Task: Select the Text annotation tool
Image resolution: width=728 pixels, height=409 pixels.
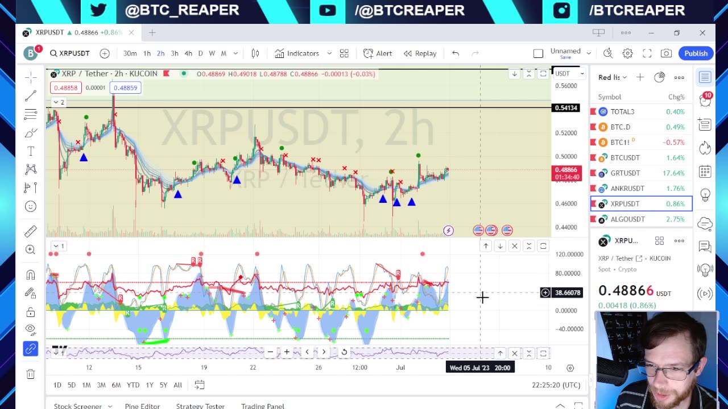Action: click(x=31, y=151)
